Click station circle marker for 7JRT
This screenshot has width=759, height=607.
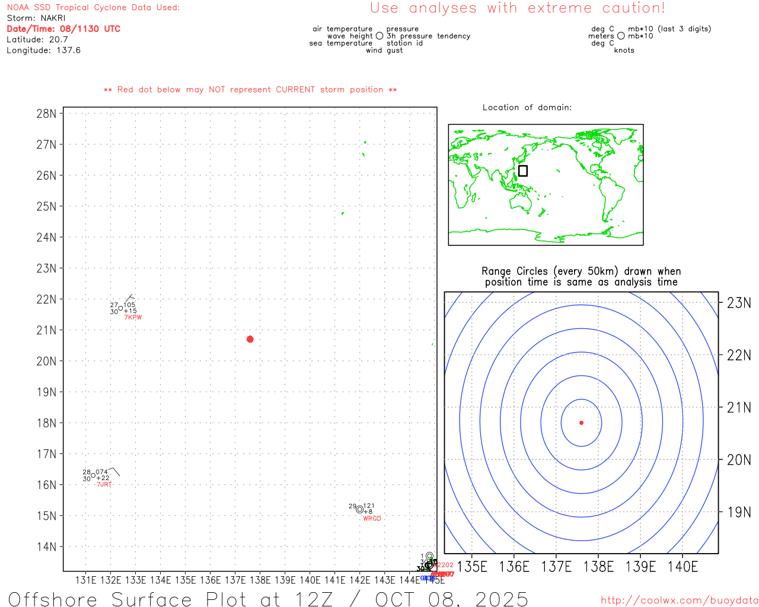(x=93, y=475)
